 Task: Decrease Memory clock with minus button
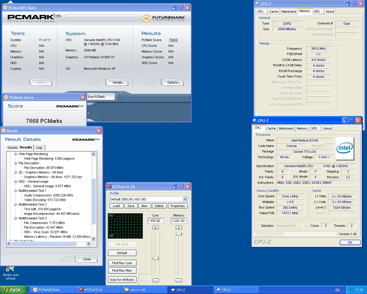coord(179,280)
